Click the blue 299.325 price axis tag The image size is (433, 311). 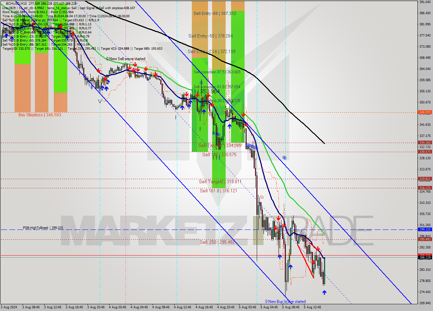coord(425,229)
